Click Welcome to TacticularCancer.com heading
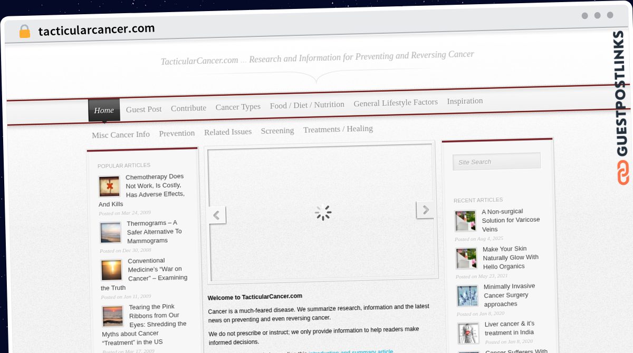This screenshot has height=353, width=633. (255, 297)
